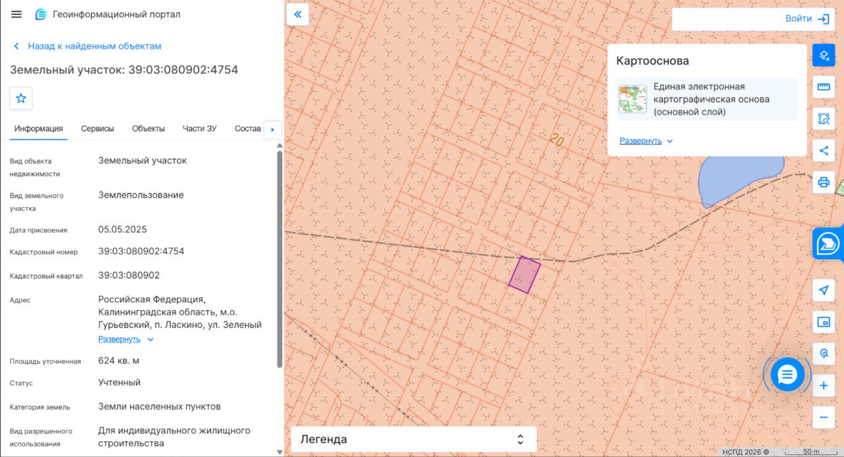Select the ruler measurement tool
This screenshot has width=844, height=457.
(824, 87)
